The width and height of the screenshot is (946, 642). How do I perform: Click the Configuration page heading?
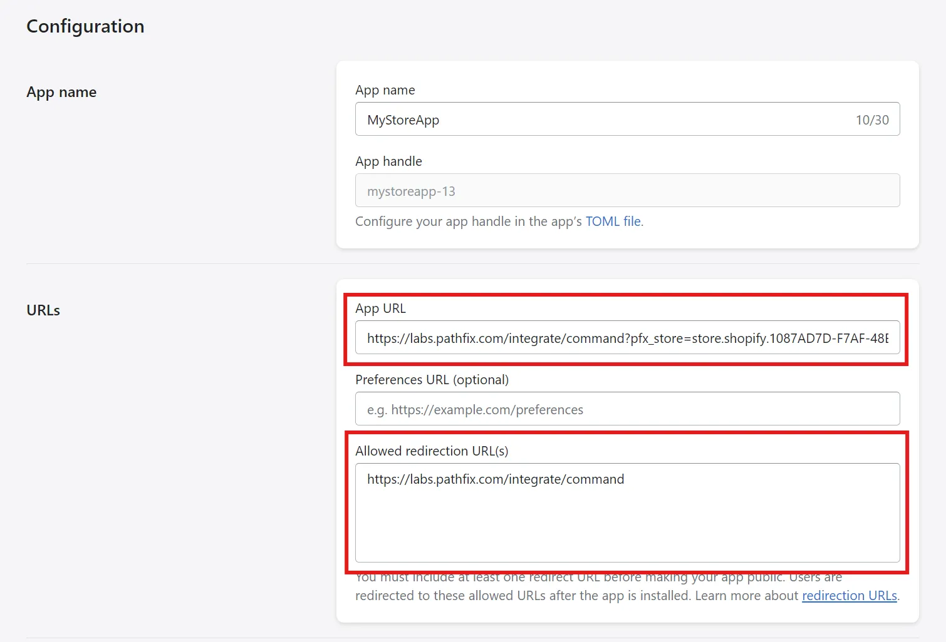pos(85,26)
